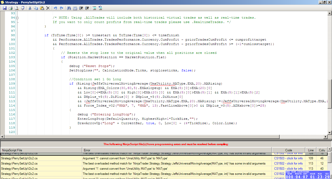
Task: Click the compile script icon
Action: tap(23, 8)
